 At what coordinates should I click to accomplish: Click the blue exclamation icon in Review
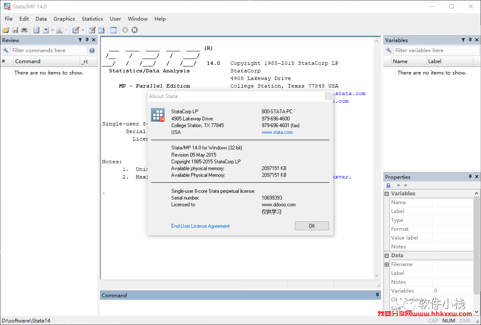pyautogui.click(x=92, y=51)
